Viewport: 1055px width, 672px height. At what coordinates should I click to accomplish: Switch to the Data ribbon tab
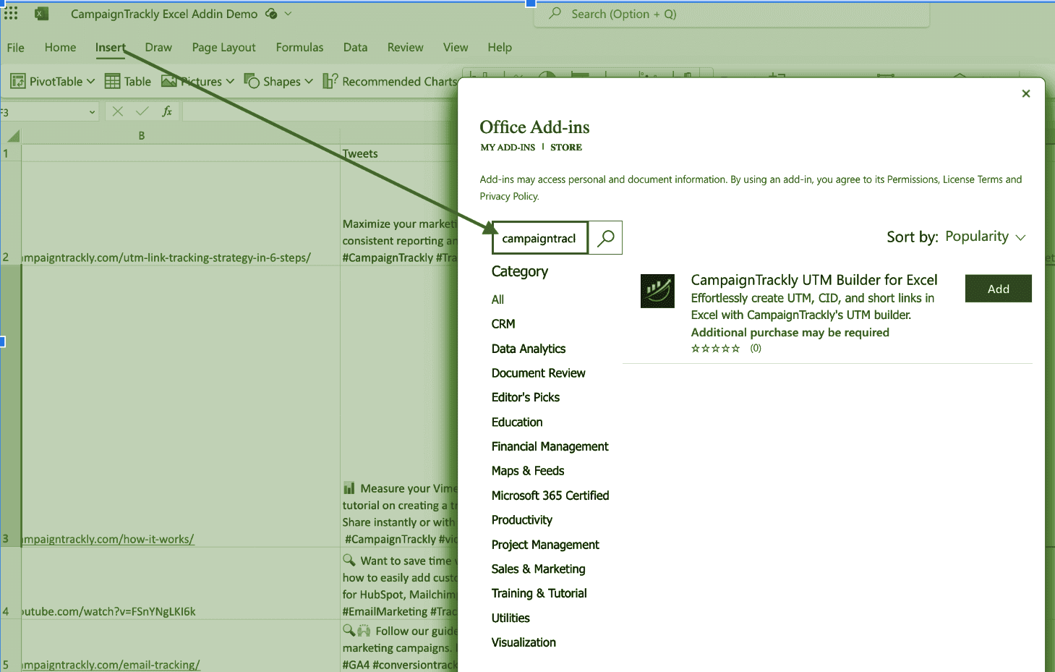[355, 47]
